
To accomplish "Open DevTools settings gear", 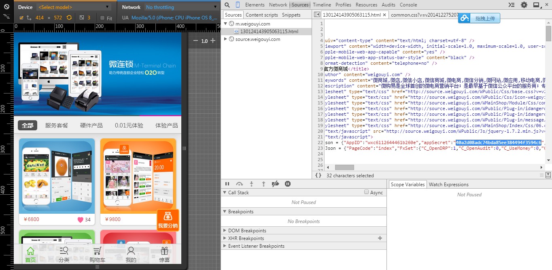I will coord(524,5).
